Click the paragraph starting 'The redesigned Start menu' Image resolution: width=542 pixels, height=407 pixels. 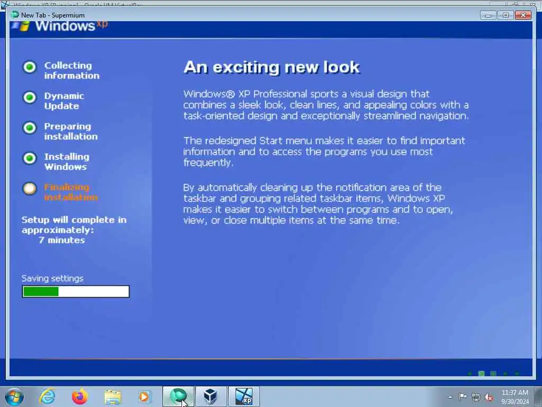click(x=324, y=152)
